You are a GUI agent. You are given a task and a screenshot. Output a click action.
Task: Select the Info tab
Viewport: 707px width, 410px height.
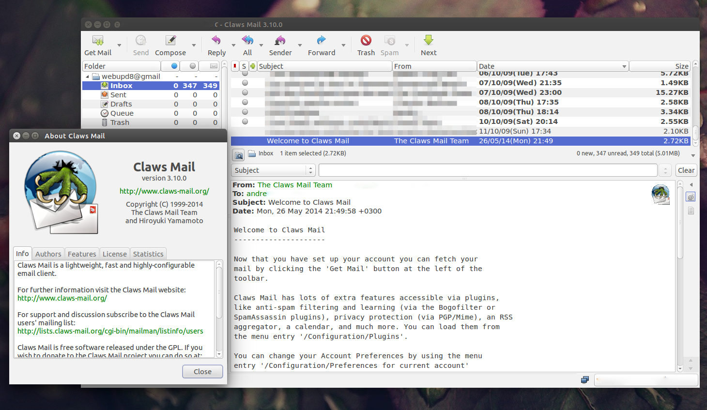tap(22, 254)
